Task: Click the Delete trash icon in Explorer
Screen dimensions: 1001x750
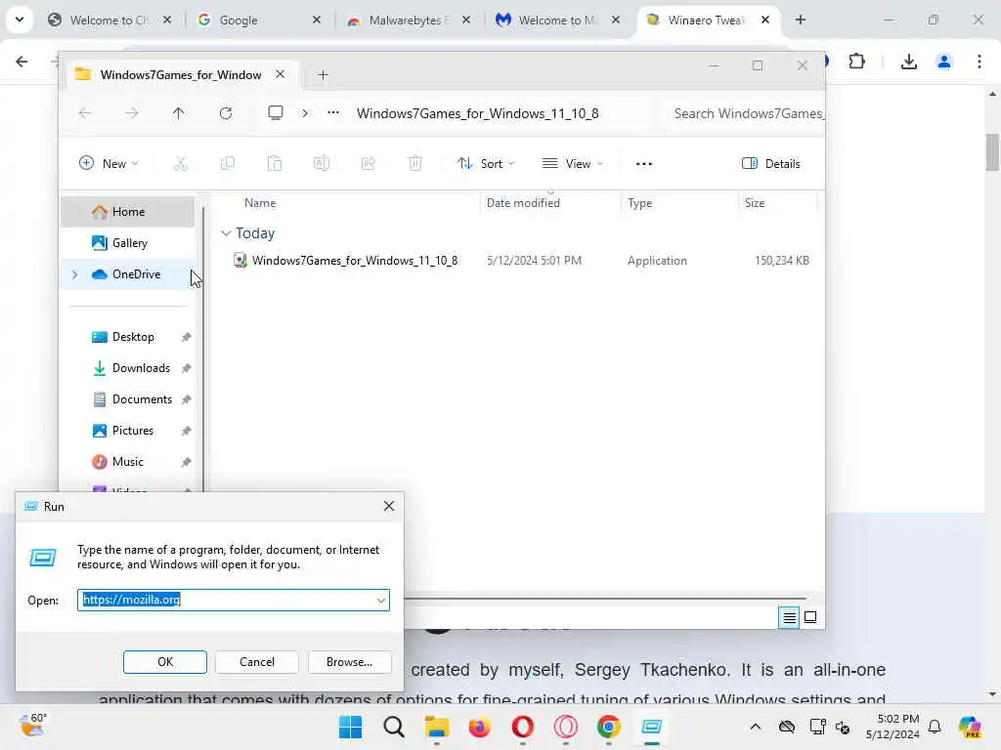Action: 414,164
